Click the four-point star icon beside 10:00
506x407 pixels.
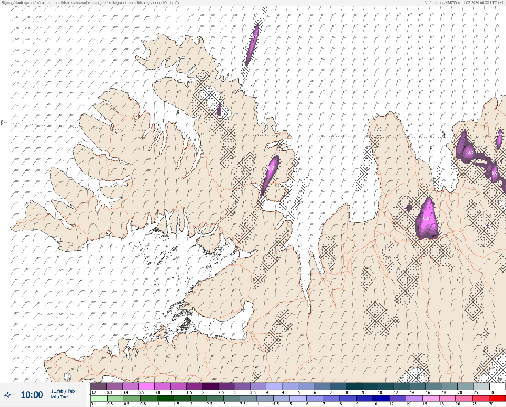[8, 394]
